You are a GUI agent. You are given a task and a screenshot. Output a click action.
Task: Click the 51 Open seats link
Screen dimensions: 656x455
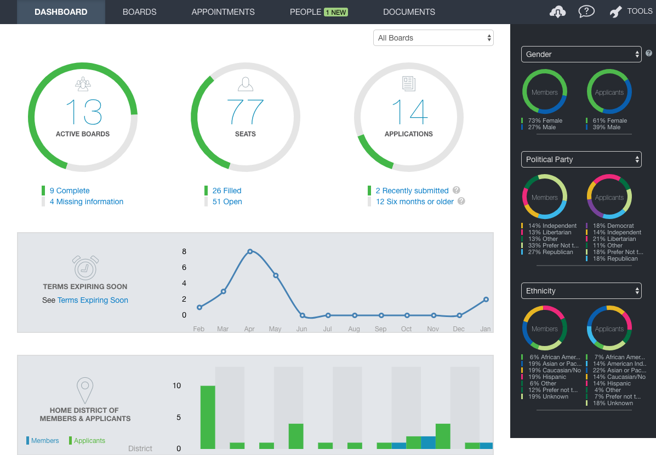[x=227, y=201]
